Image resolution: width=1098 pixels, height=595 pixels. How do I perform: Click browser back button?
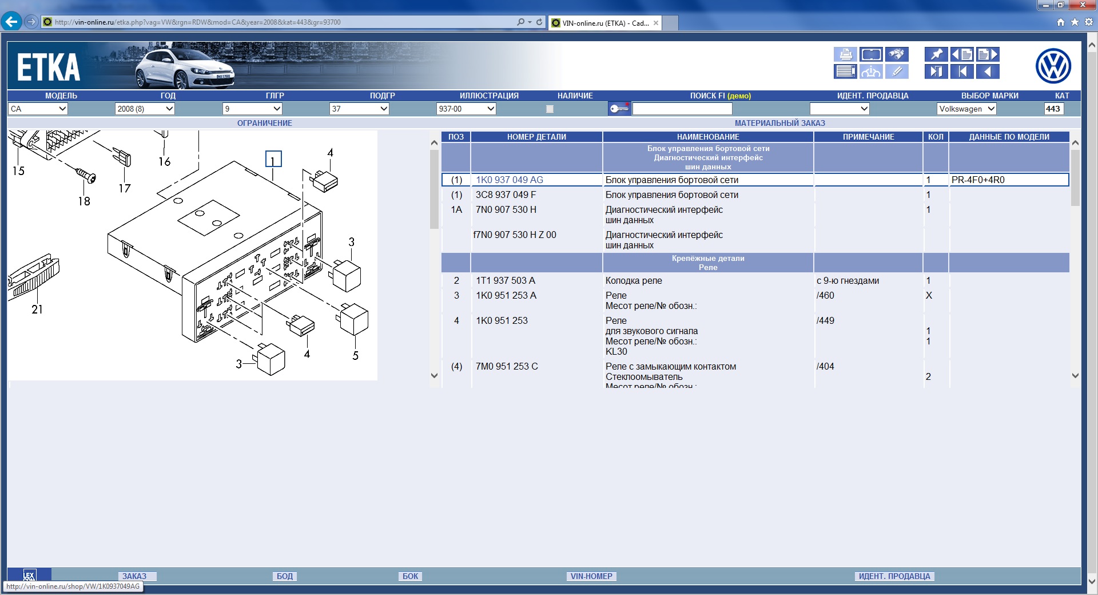click(11, 22)
